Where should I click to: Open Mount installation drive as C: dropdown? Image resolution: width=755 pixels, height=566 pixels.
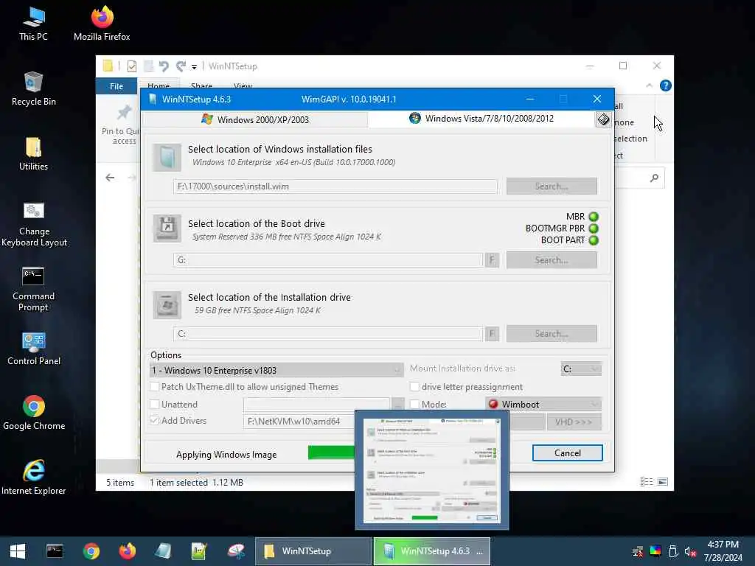(581, 369)
